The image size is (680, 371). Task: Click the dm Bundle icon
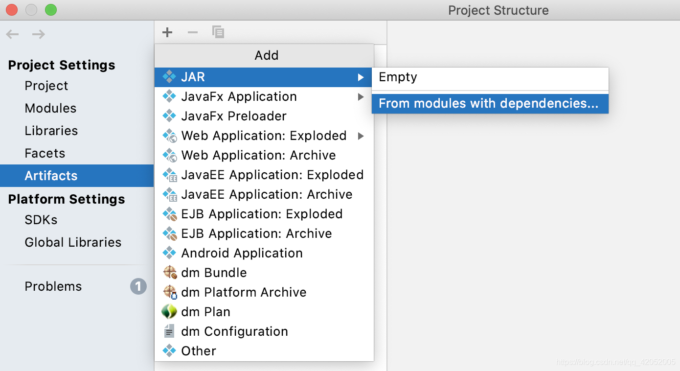click(170, 273)
